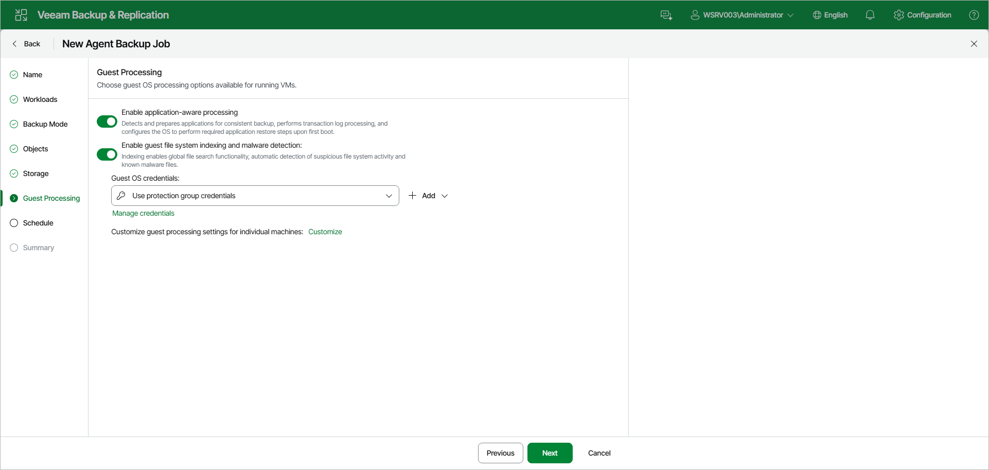Go to the Storage wizard step
The height and width of the screenshot is (470, 989).
pyautogui.click(x=36, y=173)
